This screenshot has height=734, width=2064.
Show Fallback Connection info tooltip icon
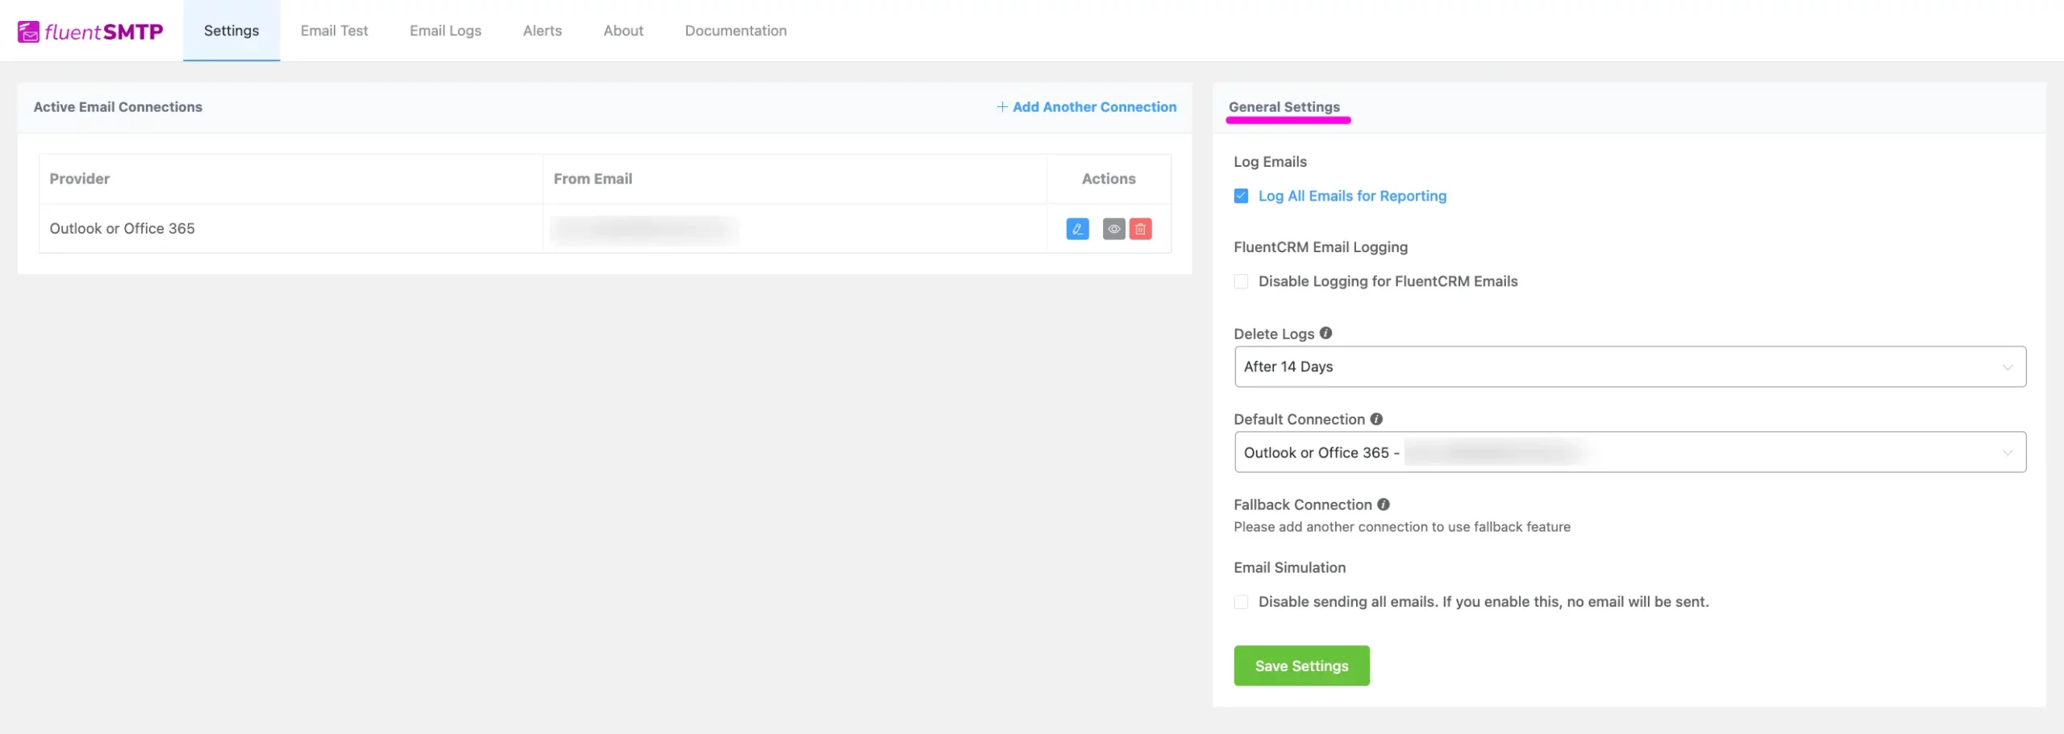(1384, 504)
